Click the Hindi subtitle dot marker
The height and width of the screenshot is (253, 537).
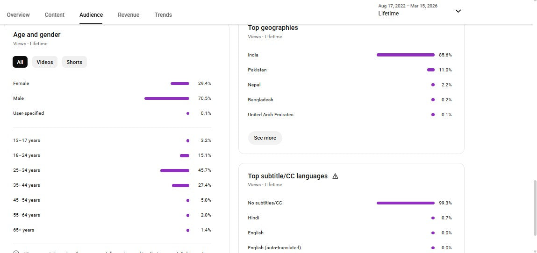pos(433,218)
